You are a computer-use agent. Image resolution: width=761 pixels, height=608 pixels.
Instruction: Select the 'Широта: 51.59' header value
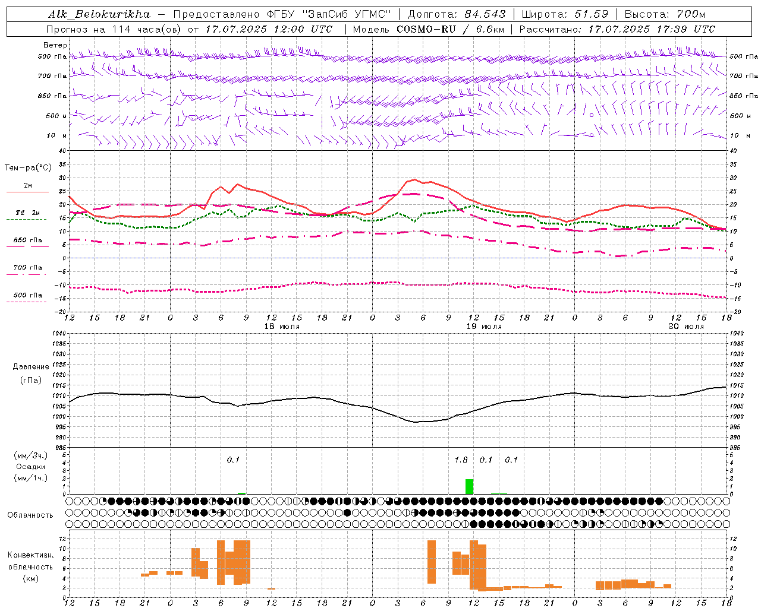pyautogui.click(x=565, y=14)
